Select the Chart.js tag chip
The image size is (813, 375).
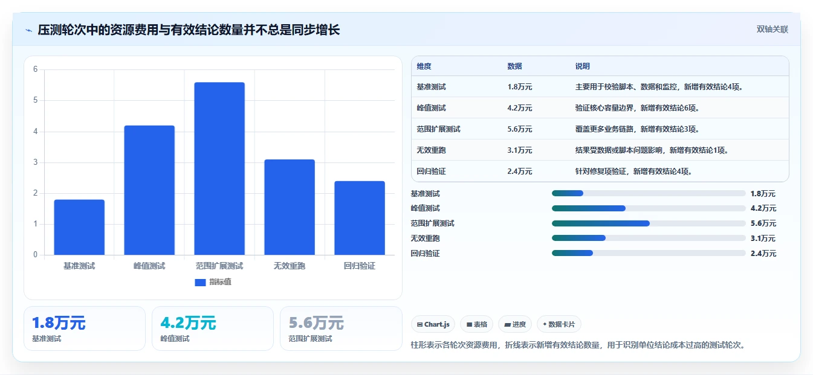point(433,324)
